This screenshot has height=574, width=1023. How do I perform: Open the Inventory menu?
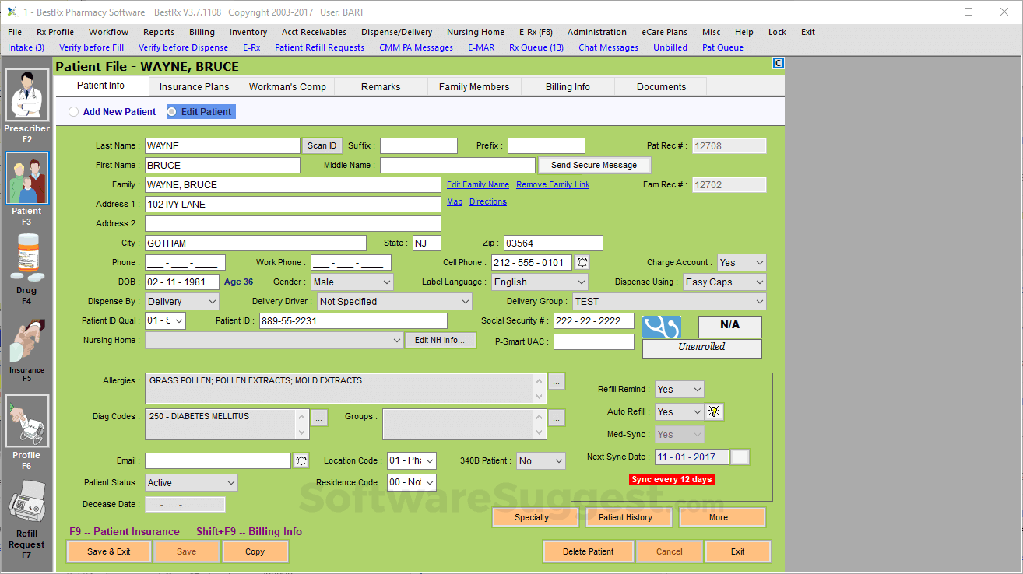coord(248,32)
